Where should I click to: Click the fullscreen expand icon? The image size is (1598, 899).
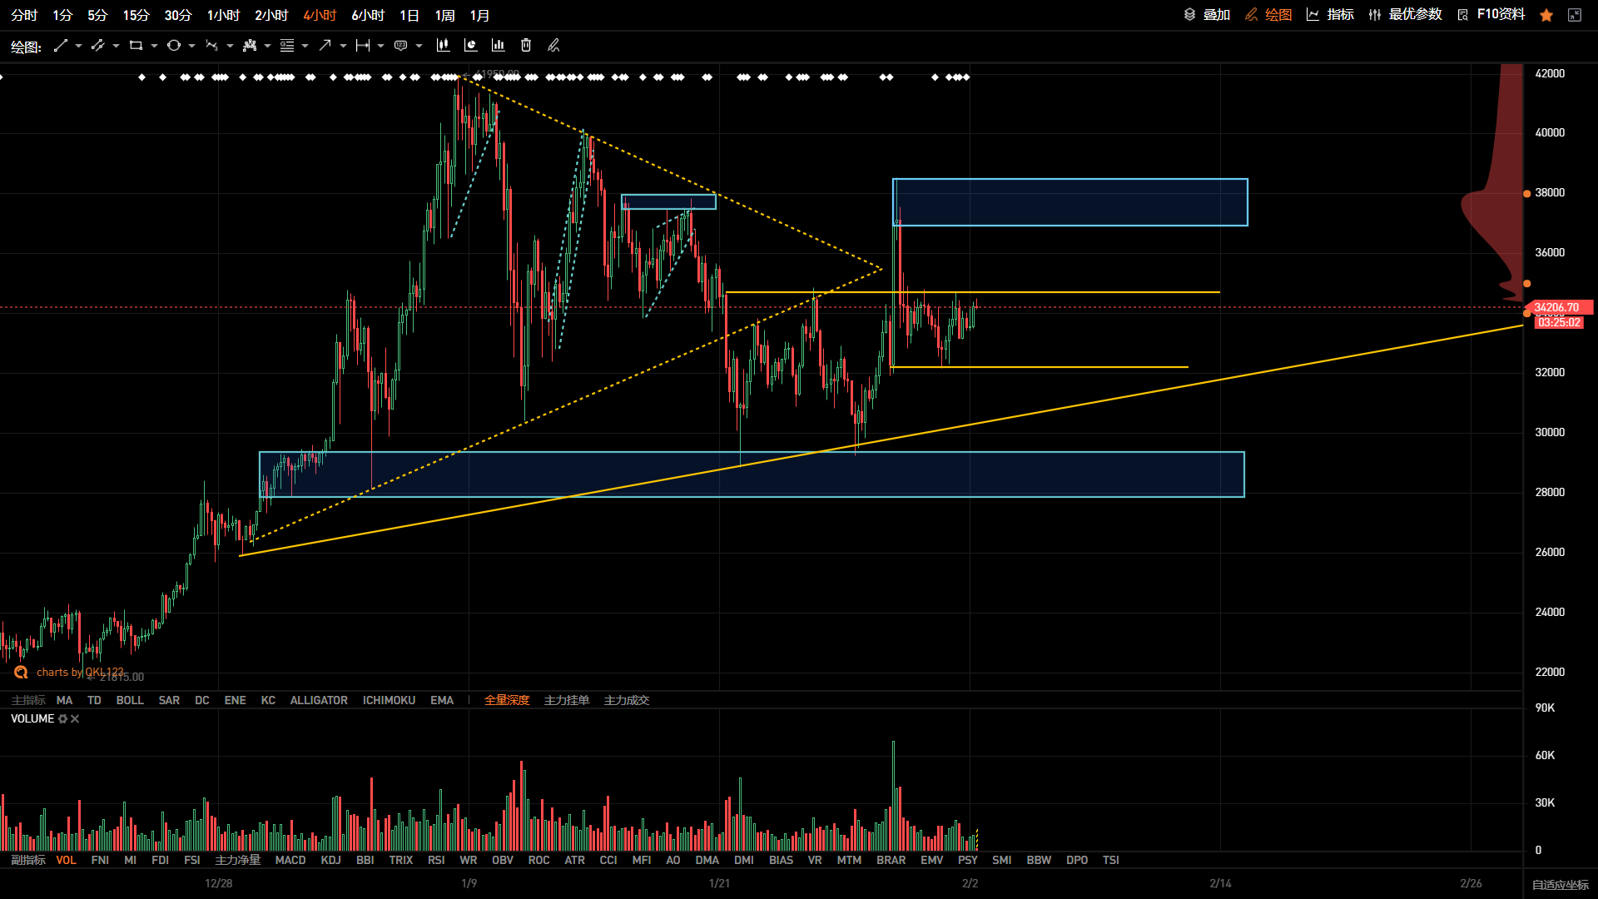point(1574,15)
